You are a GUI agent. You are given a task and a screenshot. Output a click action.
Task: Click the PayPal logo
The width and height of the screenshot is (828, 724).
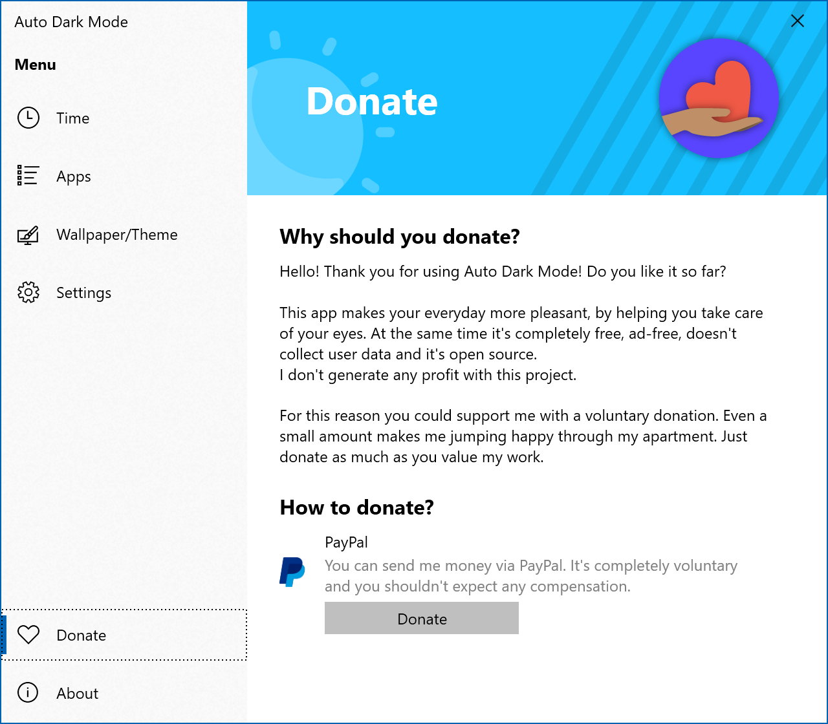point(292,572)
